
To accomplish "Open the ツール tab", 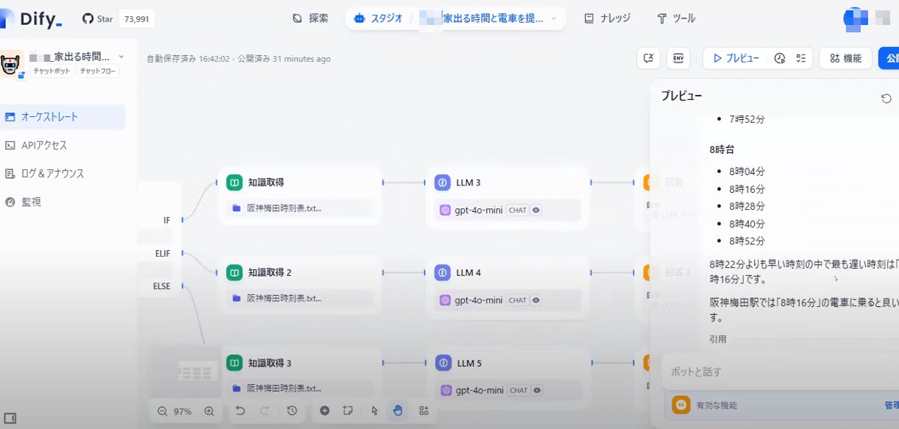I will point(676,18).
